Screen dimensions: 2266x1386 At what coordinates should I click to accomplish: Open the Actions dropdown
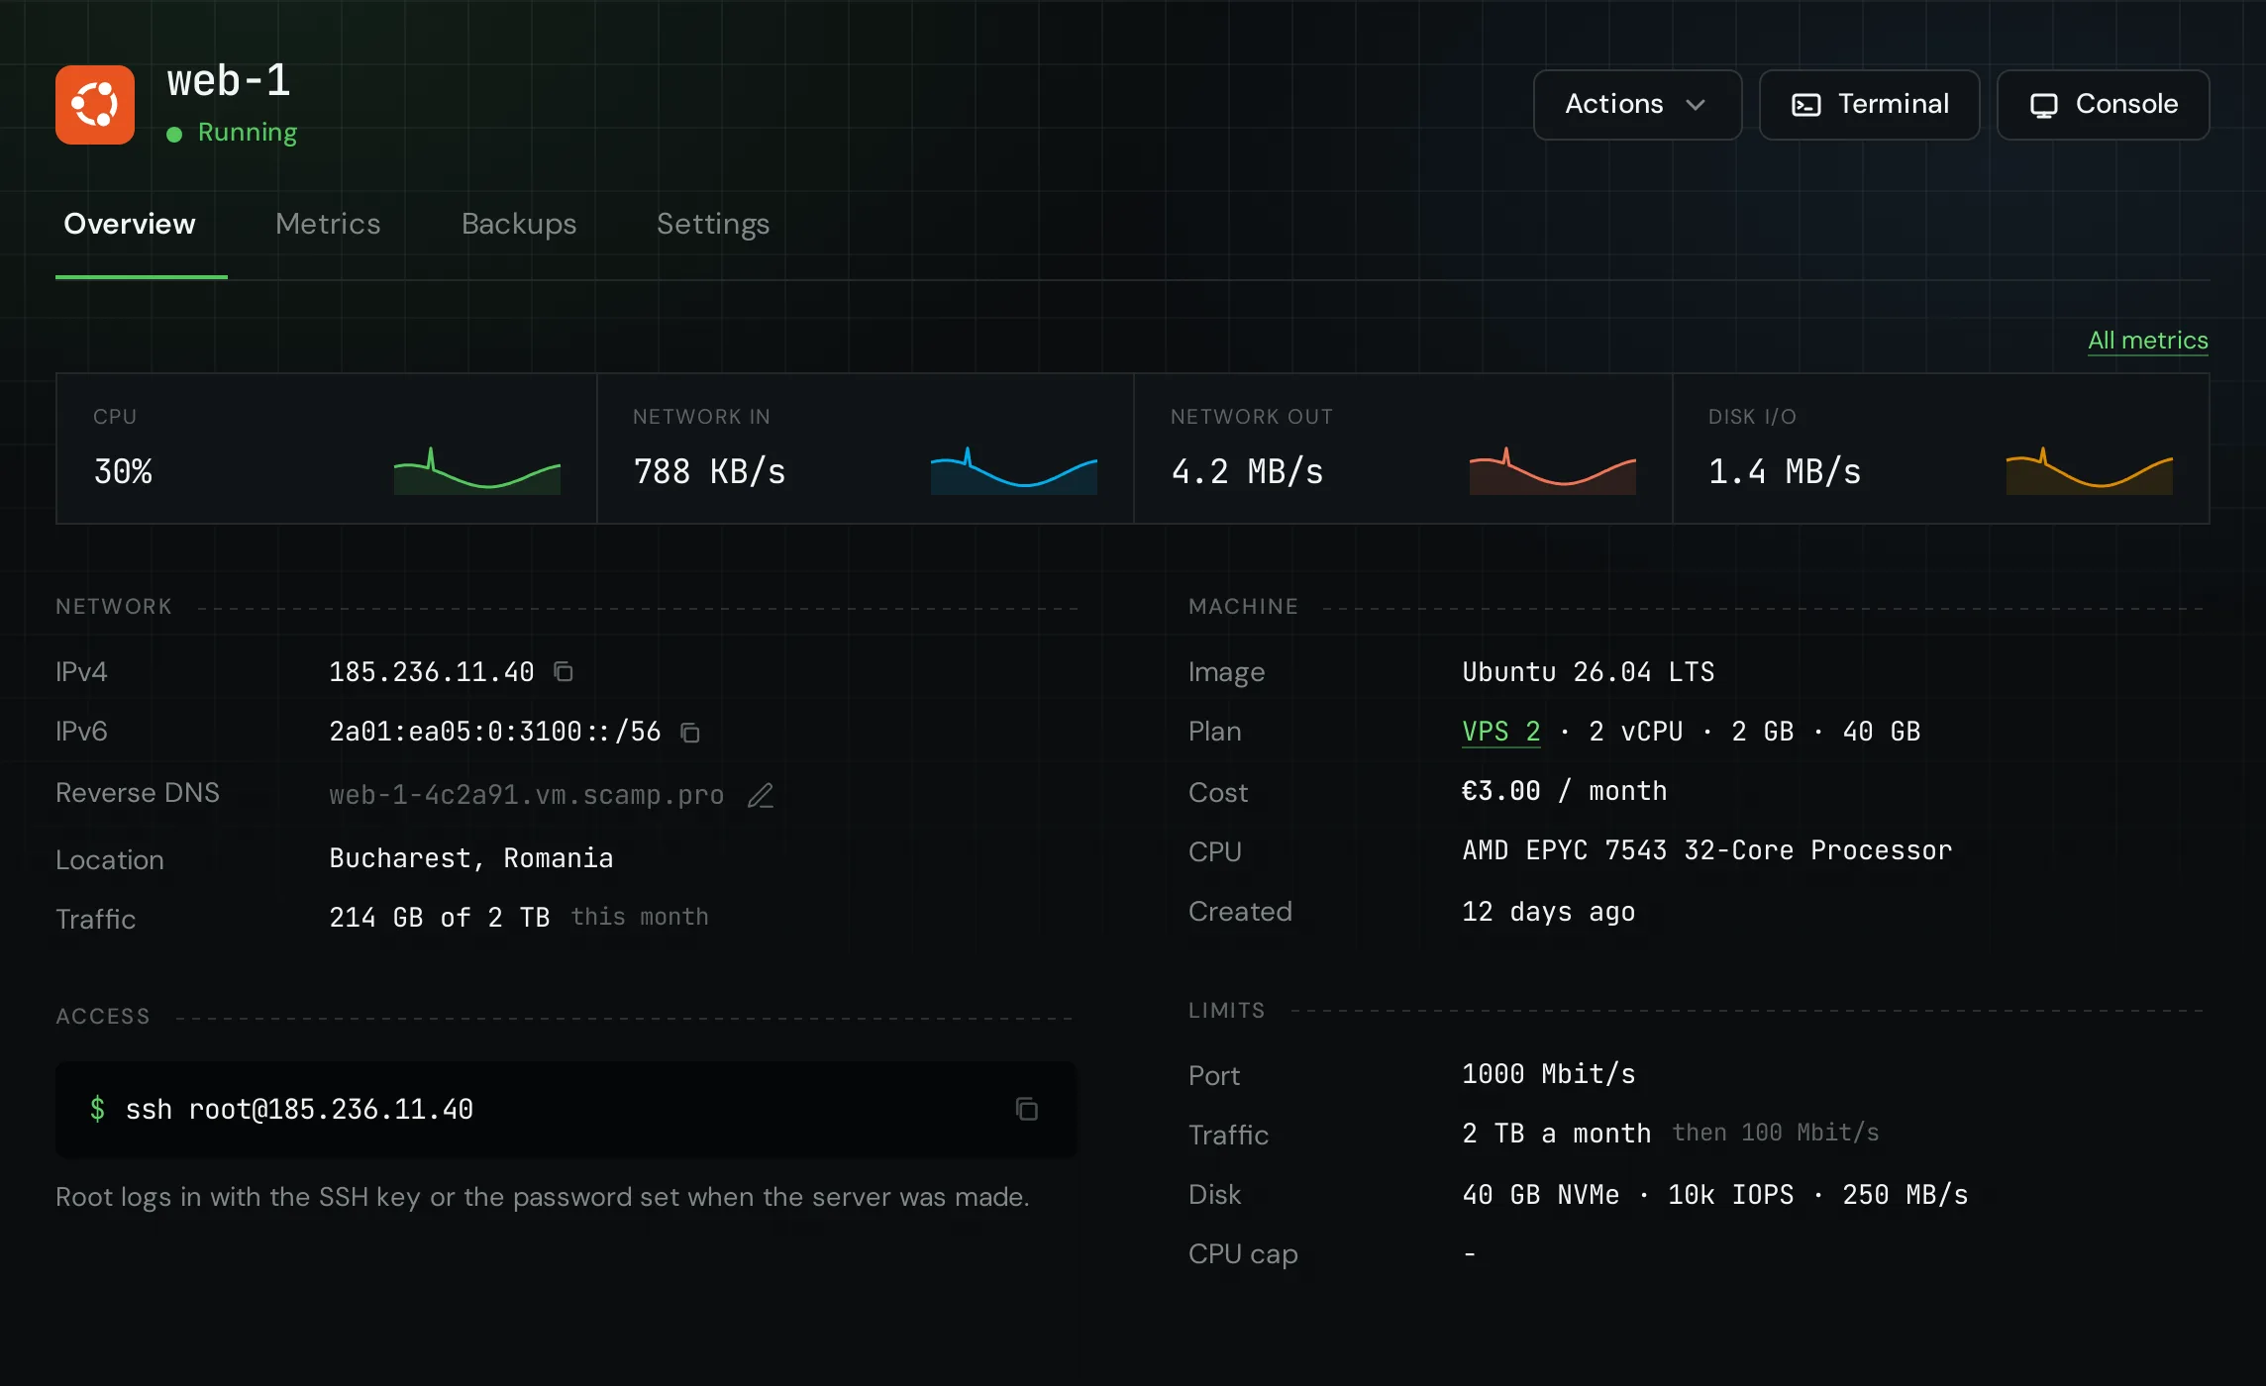(x=1637, y=105)
